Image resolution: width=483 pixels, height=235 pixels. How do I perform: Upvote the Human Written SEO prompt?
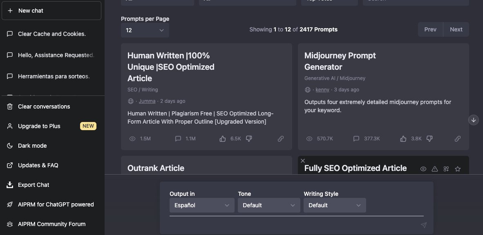click(223, 139)
